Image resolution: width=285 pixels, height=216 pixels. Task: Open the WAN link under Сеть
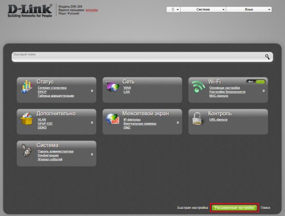pyautogui.click(x=127, y=88)
